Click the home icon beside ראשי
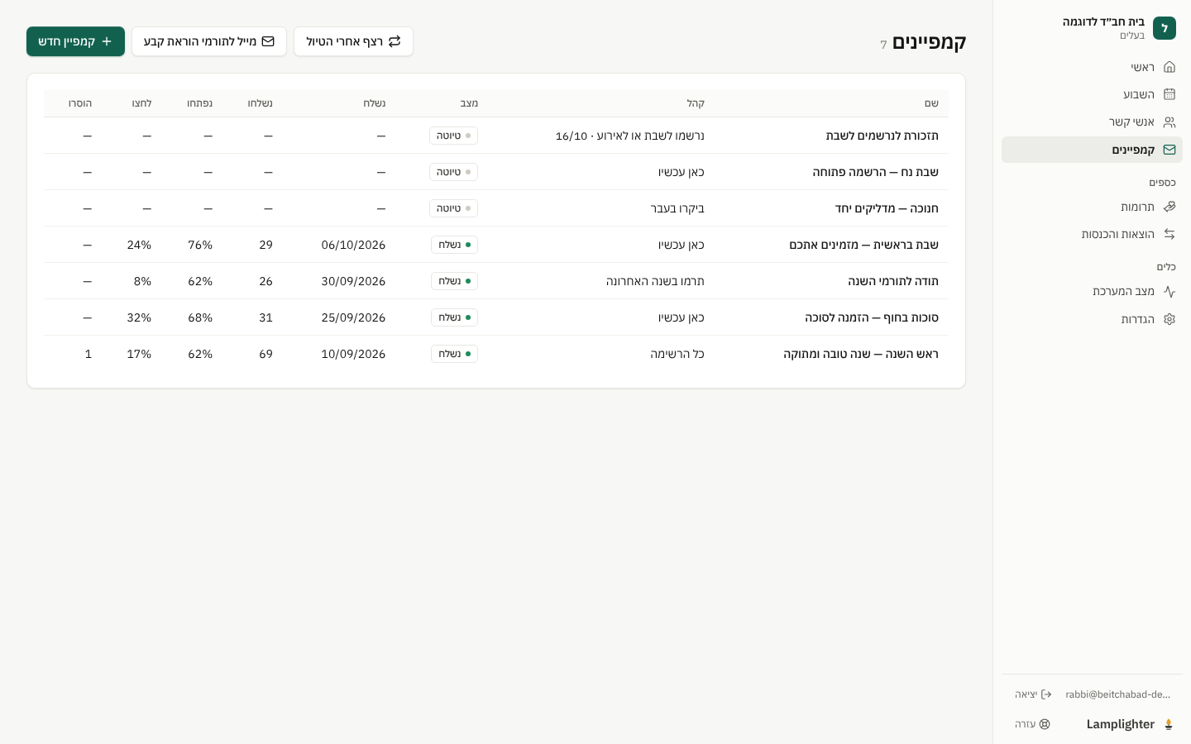 (x=1169, y=67)
